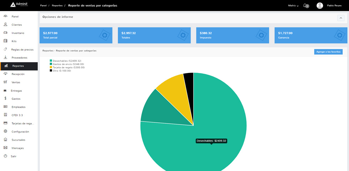
Task: Click the Kits icon in sidebar
Action: pyautogui.click(x=5, y=41)
